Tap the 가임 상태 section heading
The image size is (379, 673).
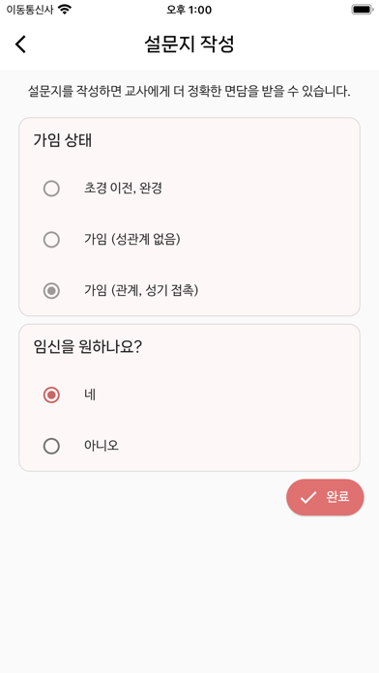(63, 140)
